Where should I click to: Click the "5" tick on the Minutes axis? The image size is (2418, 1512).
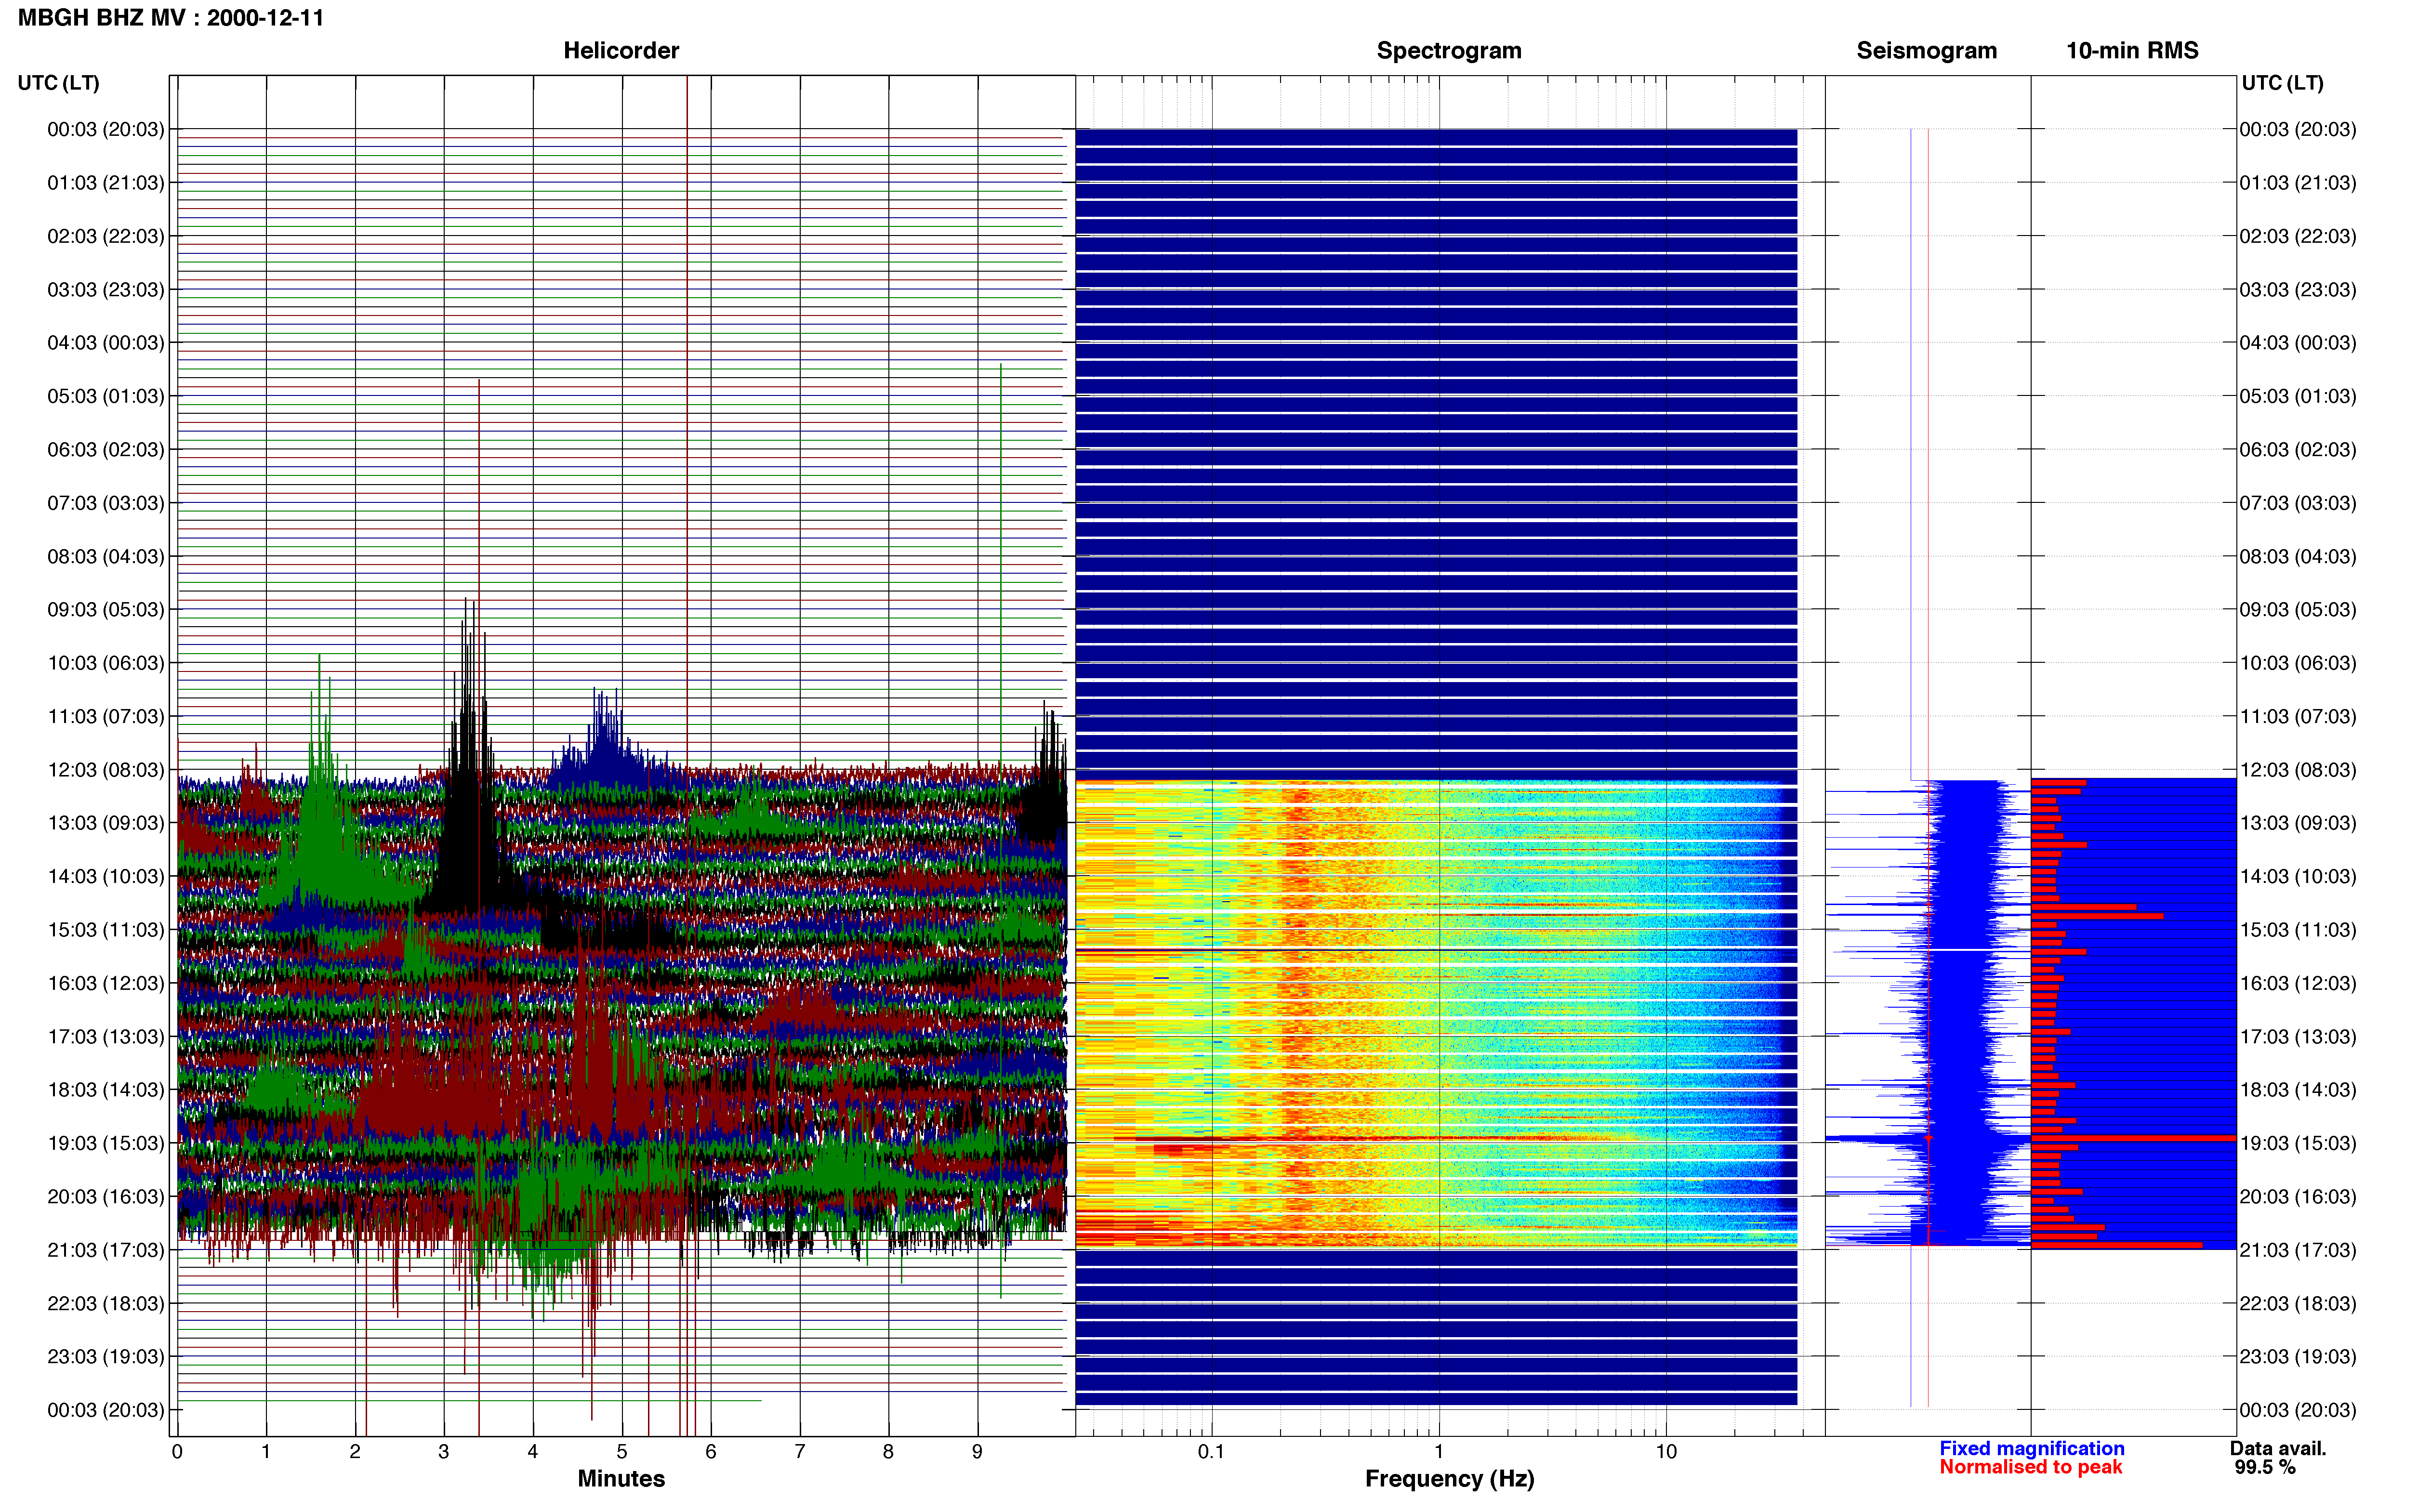[x=622, y=1452]
